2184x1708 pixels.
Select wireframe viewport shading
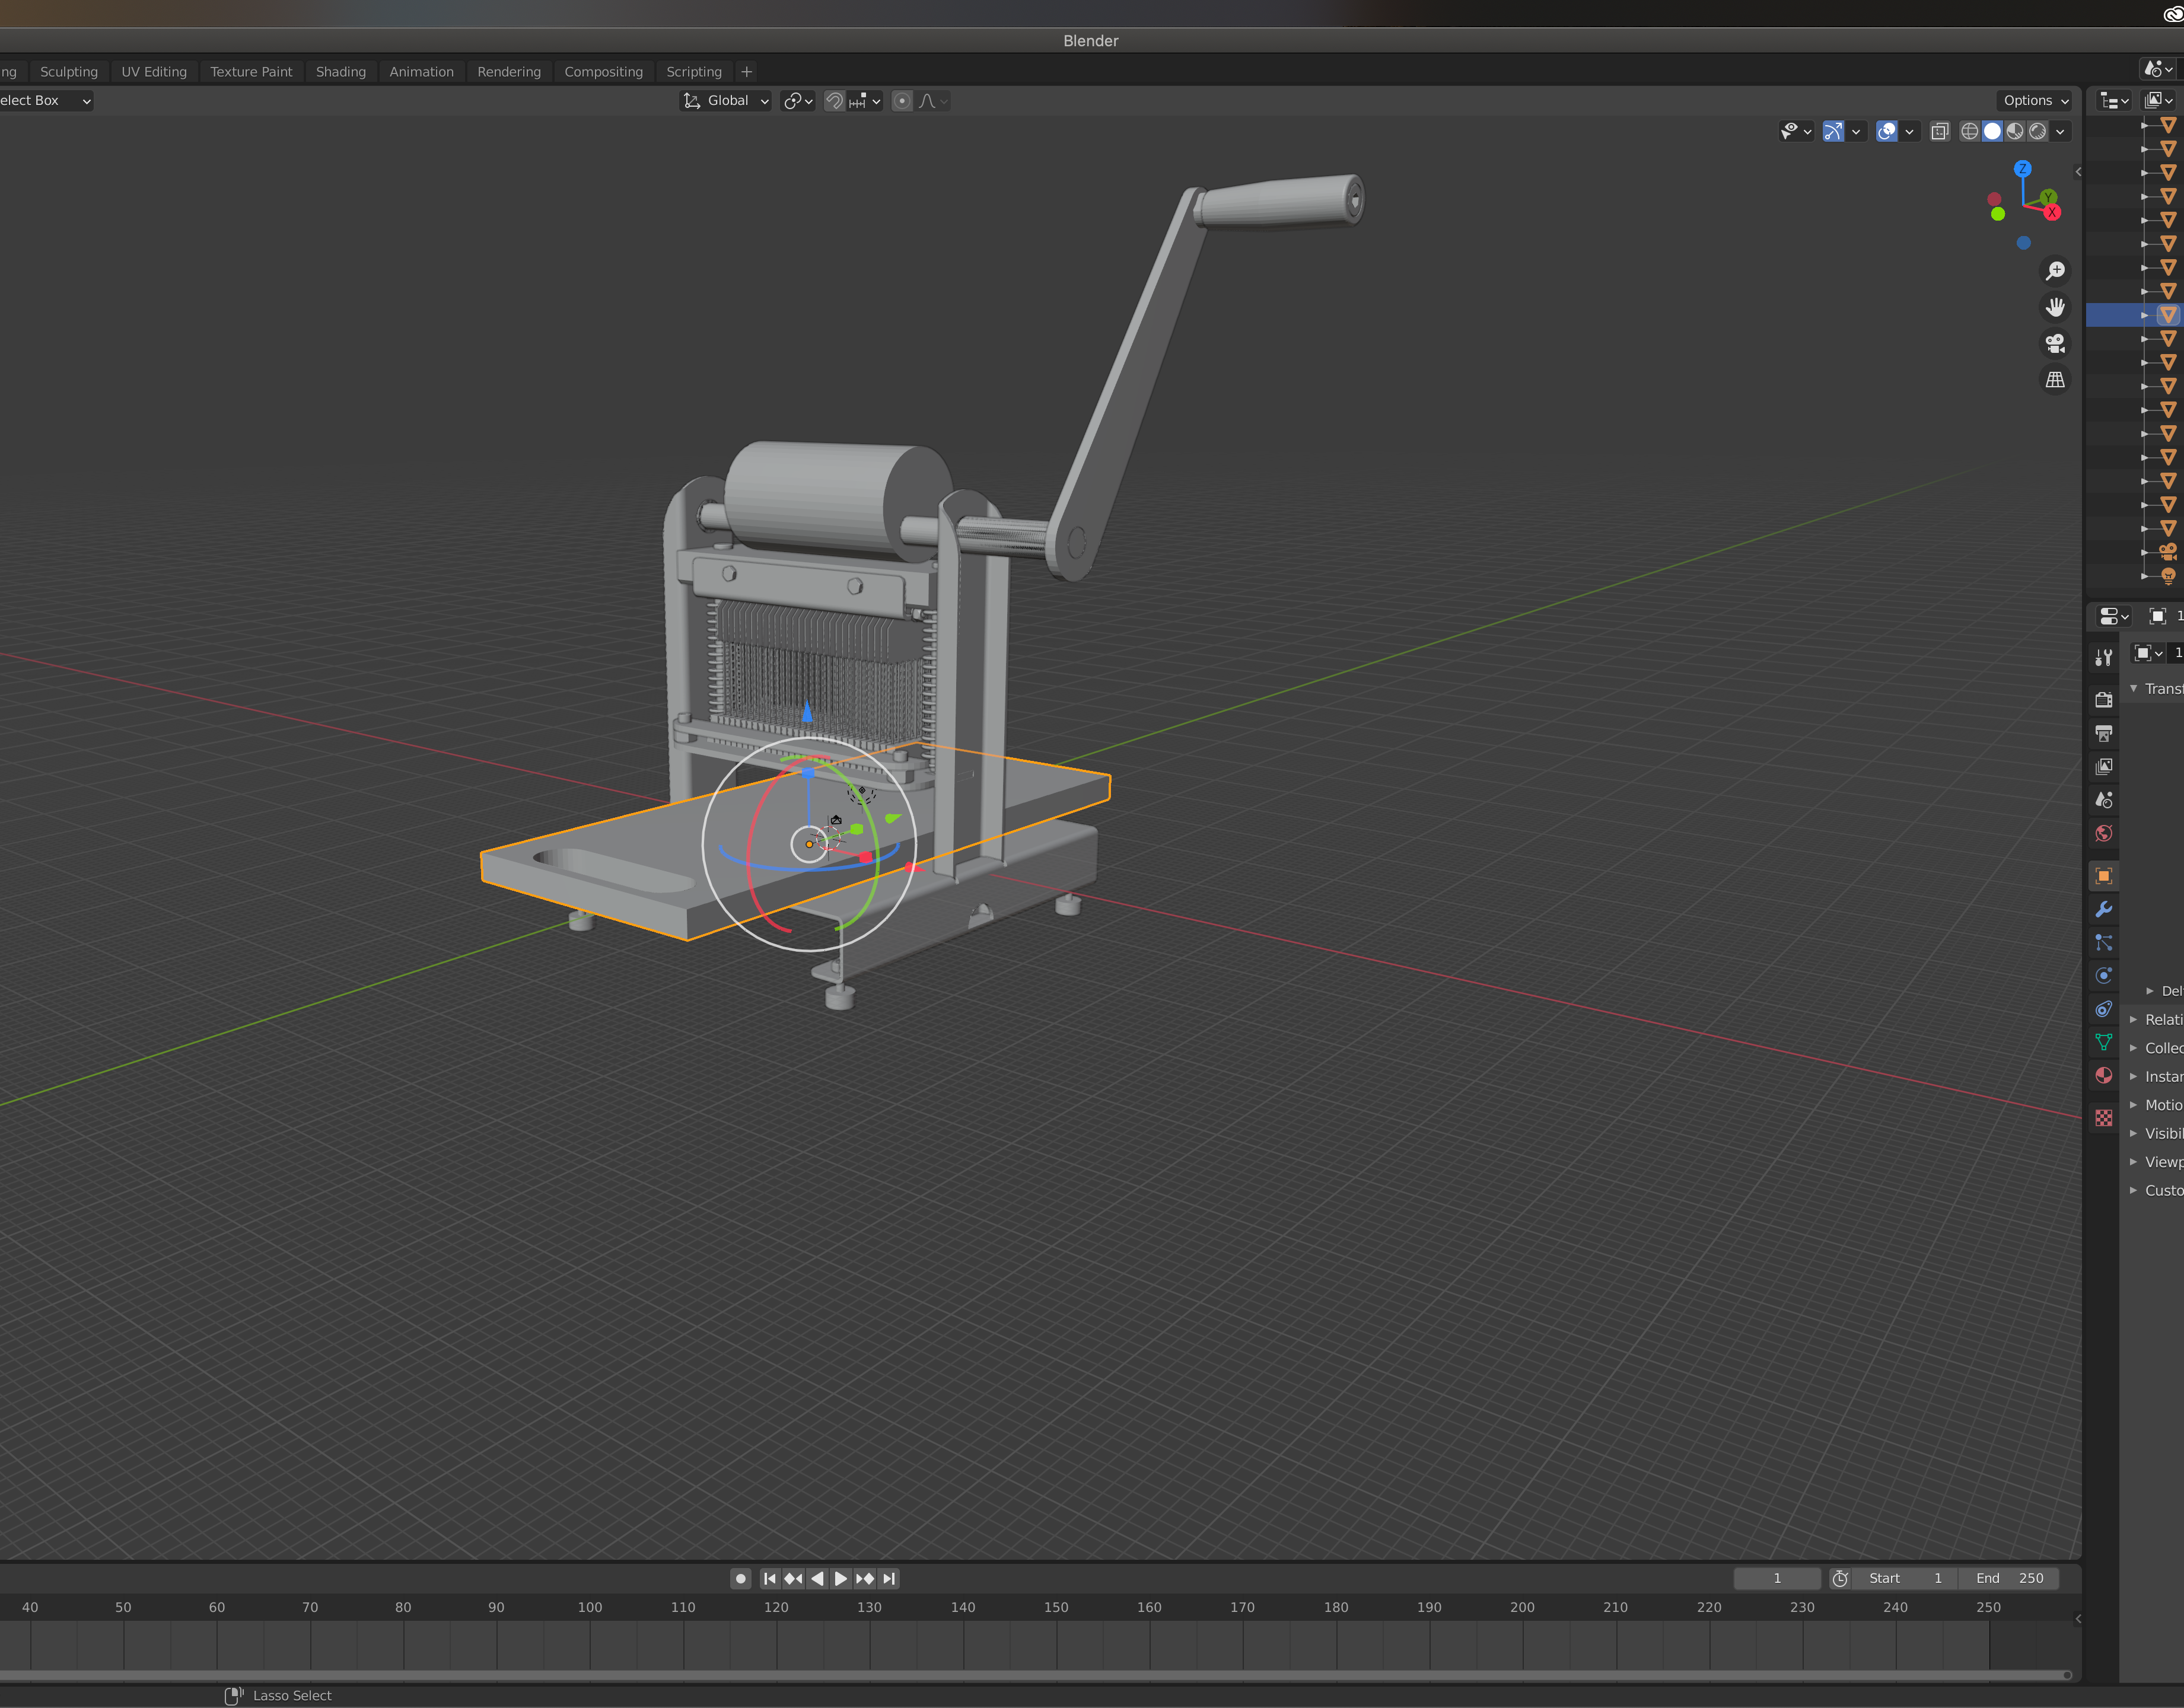tap(1969, 131)
